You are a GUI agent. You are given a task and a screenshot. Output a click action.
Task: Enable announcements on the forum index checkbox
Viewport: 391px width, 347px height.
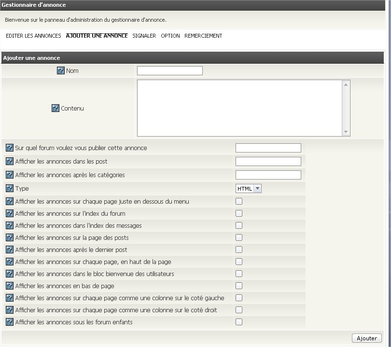point(239,214)
